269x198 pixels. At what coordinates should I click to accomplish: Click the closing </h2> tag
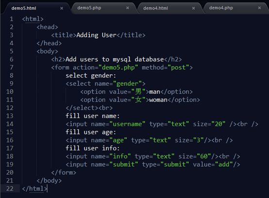click(173, 60)
